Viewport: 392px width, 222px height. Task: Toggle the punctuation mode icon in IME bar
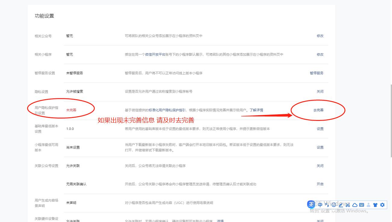click(x=327, y=205)
